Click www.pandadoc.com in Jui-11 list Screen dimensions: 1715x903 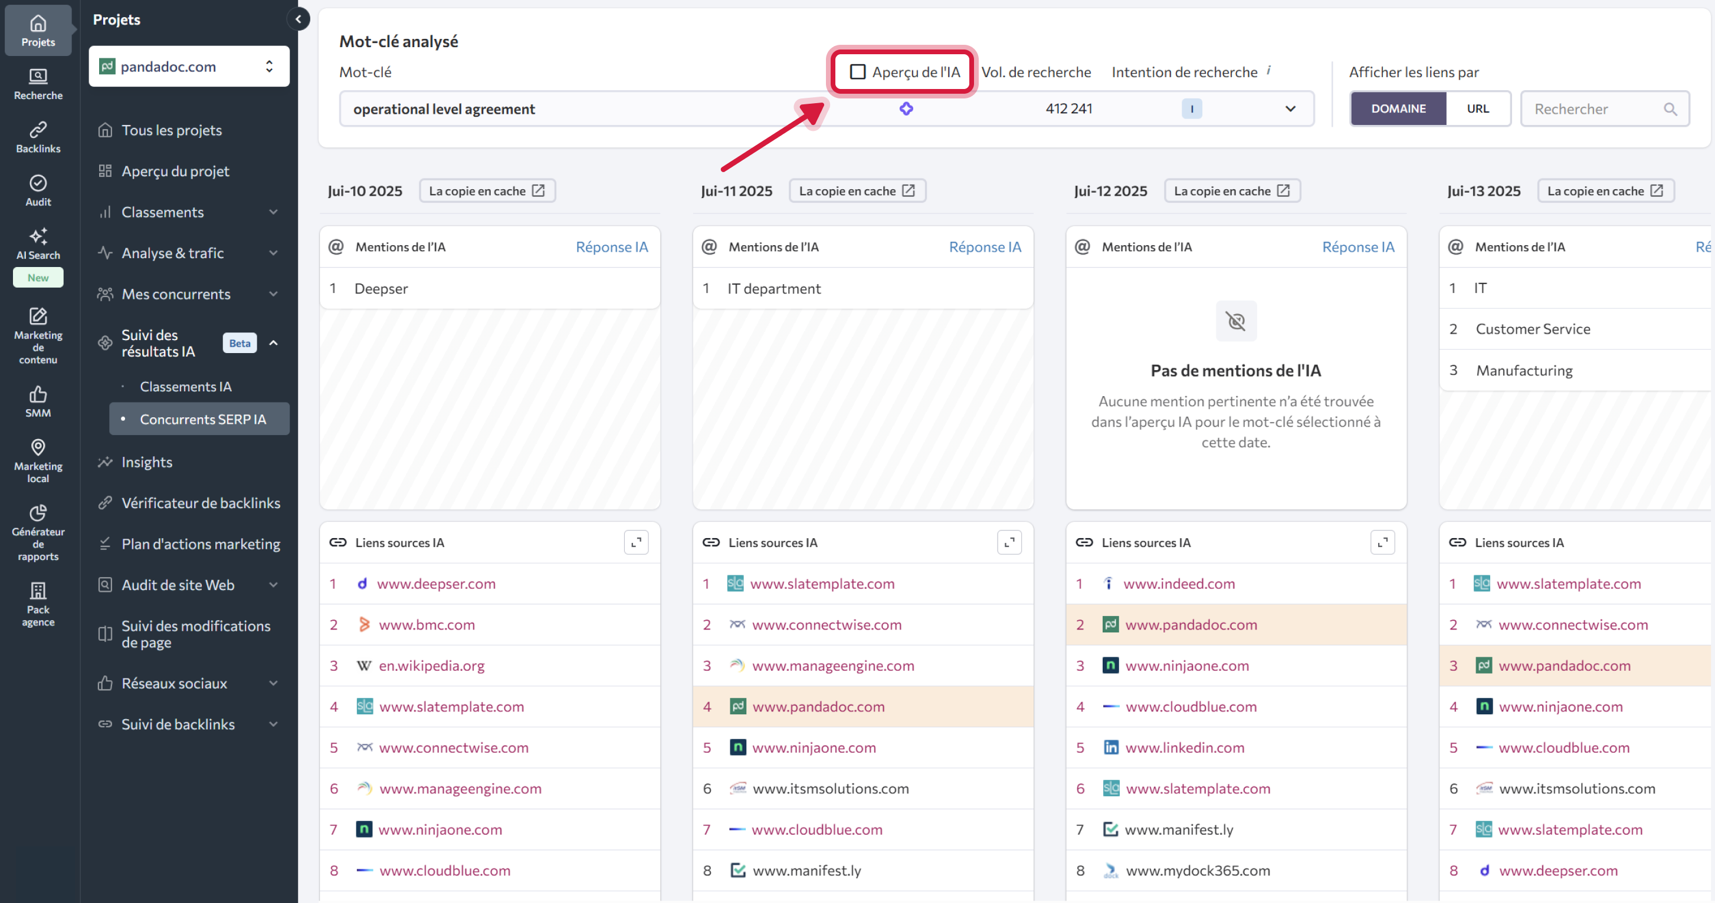818,706
